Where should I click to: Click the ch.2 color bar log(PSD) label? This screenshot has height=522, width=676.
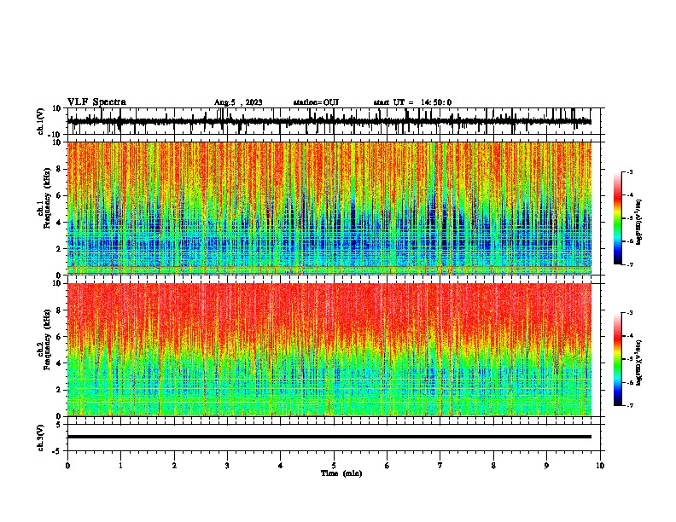[639, 362]
